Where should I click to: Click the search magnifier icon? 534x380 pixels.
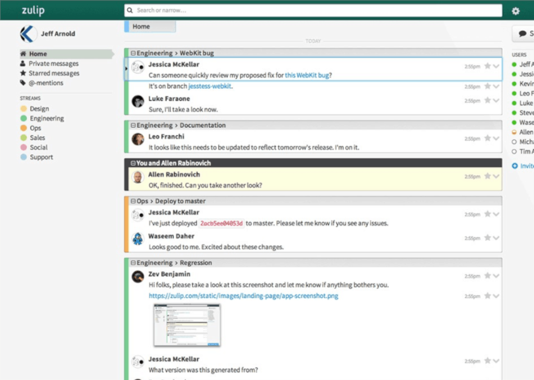coord(129,10)
